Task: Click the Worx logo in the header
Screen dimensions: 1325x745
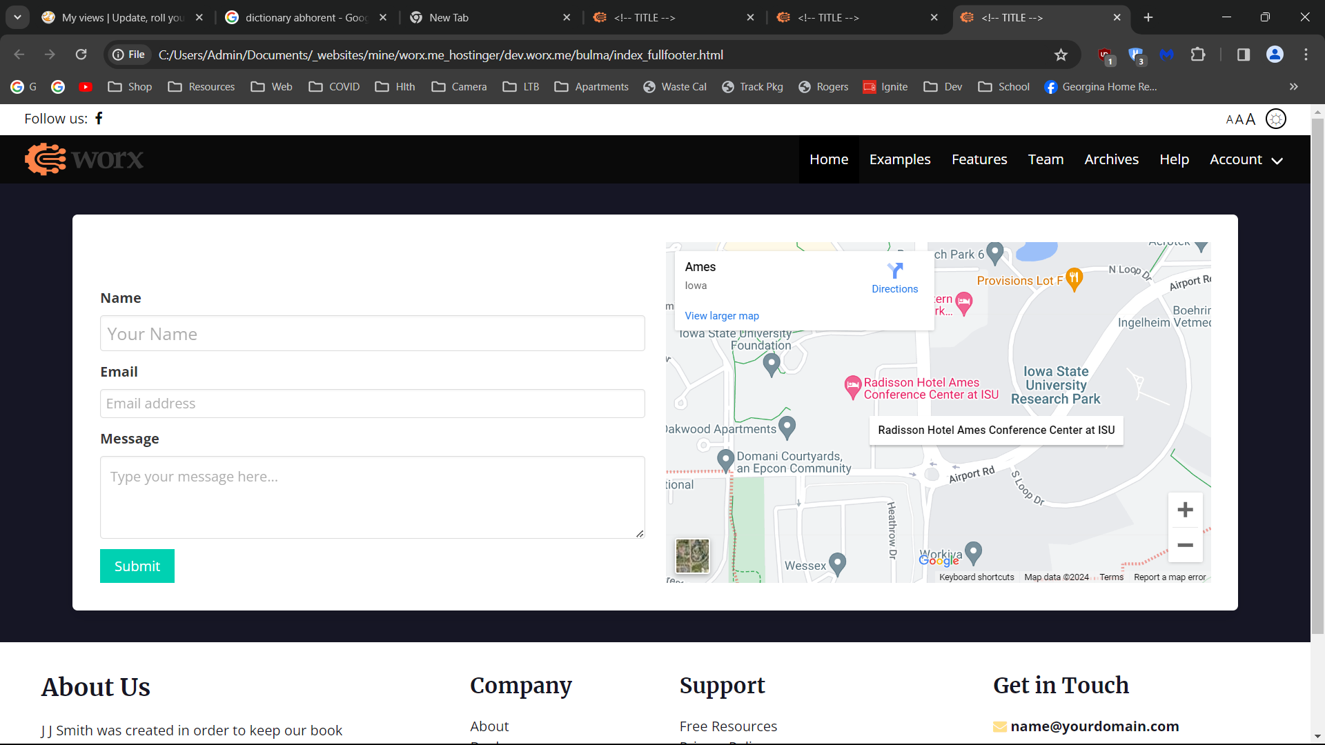Action: coord(84,159)
